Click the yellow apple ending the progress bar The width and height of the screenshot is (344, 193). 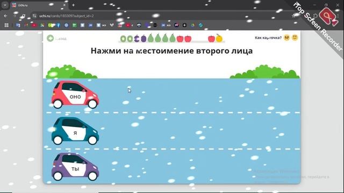coord(219,38)
